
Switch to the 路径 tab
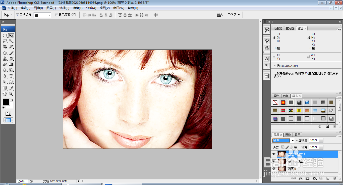point(297,135)
